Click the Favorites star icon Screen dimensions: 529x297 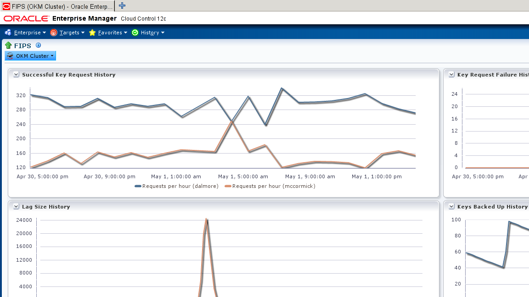pyautogui.click(x=92, y=33)
